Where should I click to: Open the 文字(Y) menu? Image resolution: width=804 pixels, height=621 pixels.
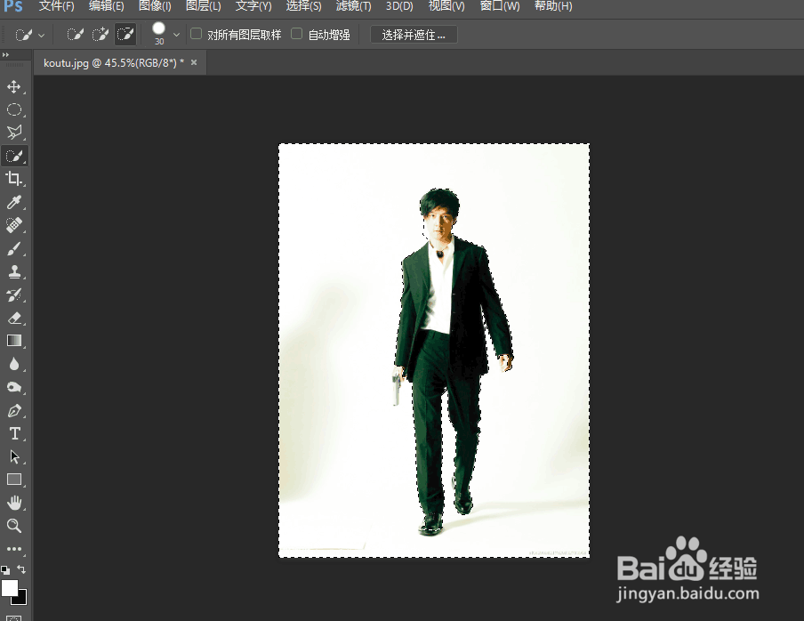(x=253, y=6)
